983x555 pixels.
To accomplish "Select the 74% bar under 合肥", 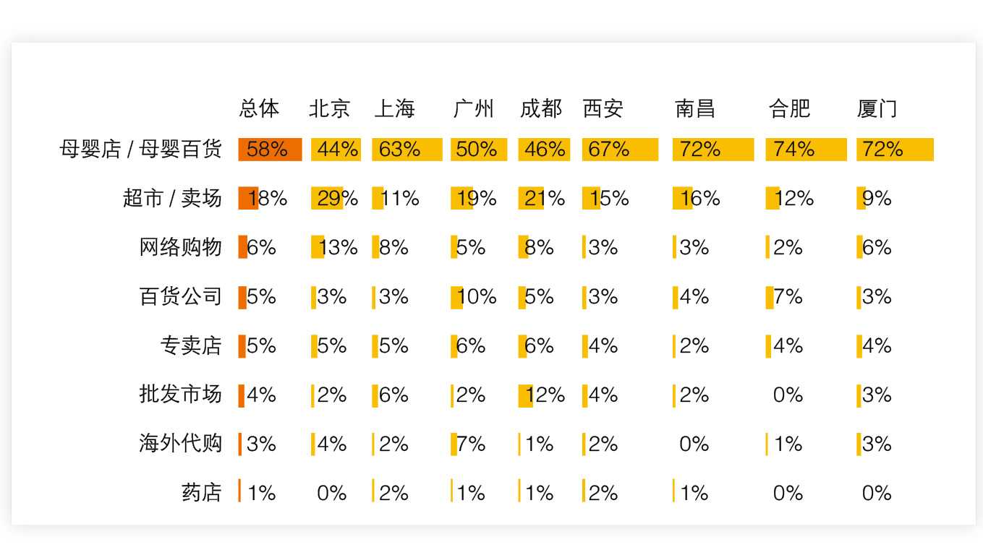I will tap(805, 150).
